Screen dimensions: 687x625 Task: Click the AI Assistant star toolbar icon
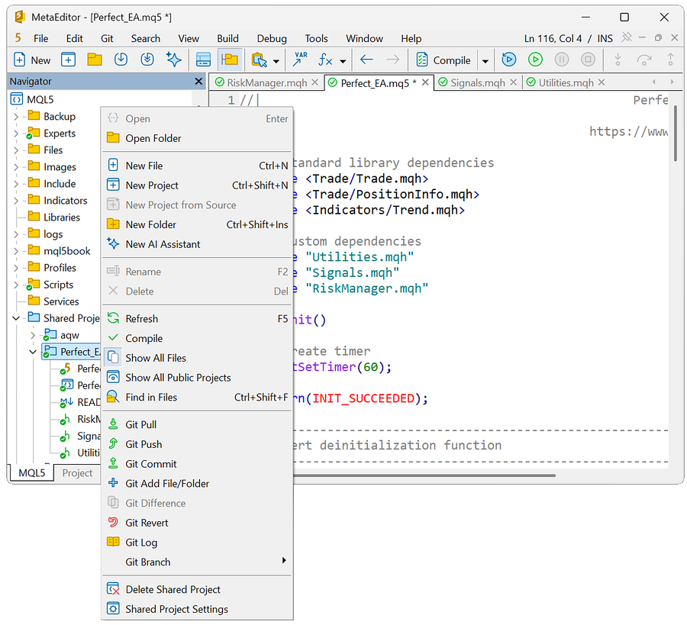click(x=173, y=60)
